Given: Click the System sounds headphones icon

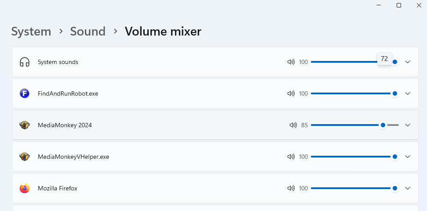Looking at the screenshot, I should point(25,62).
